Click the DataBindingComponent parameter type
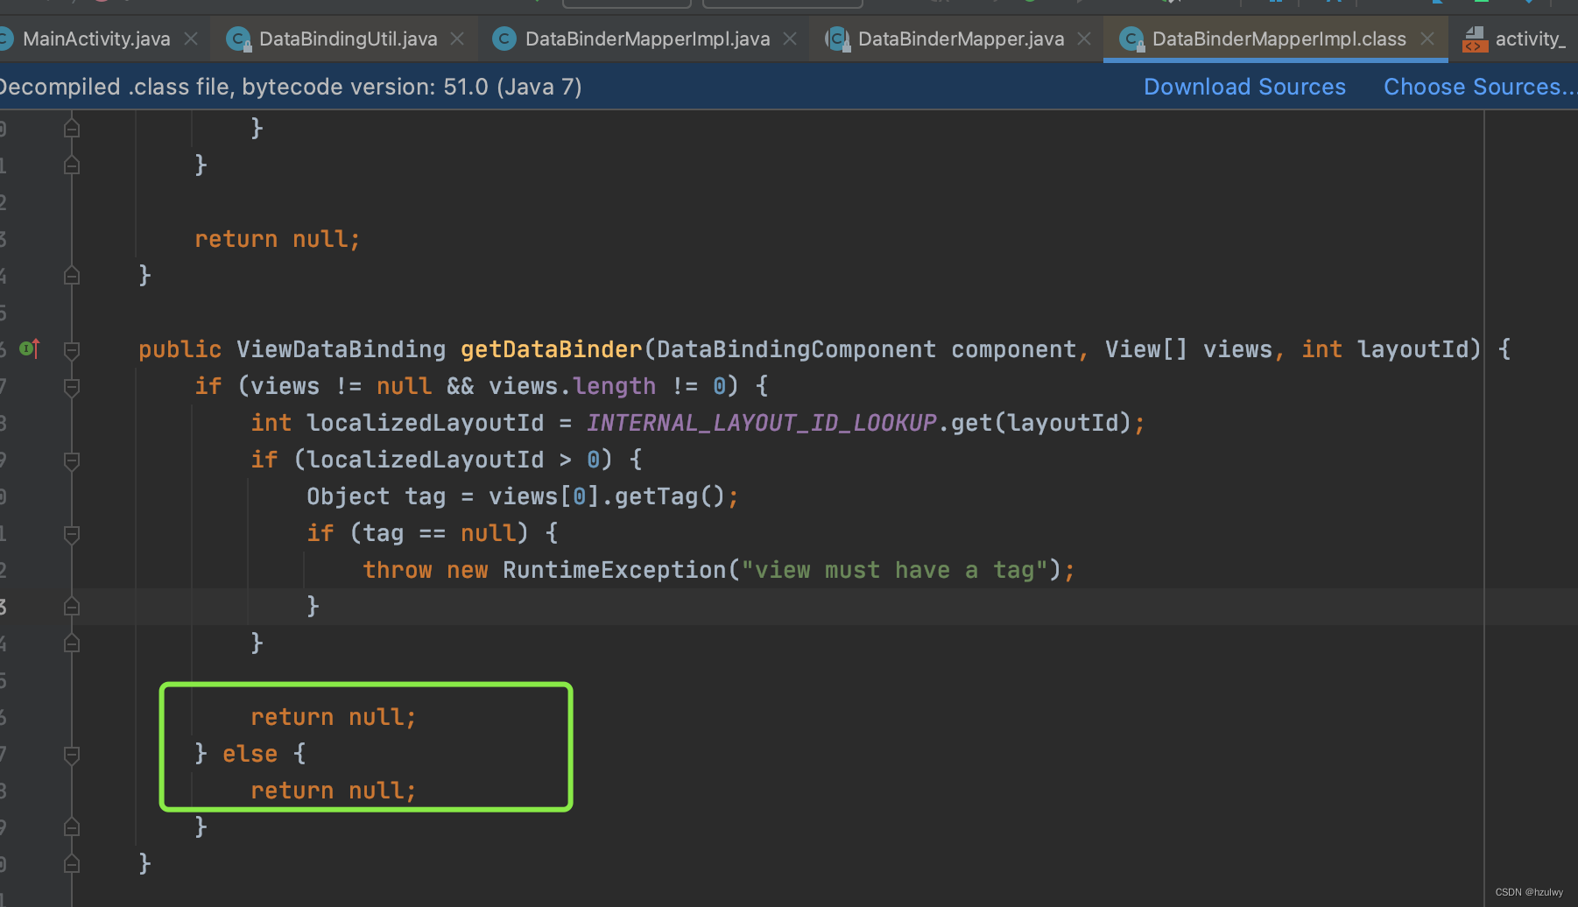1578x907 pixels. (797, 349)
